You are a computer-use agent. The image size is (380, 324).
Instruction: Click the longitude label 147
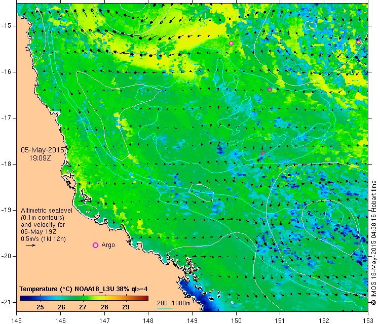click(x=104, y=320)
